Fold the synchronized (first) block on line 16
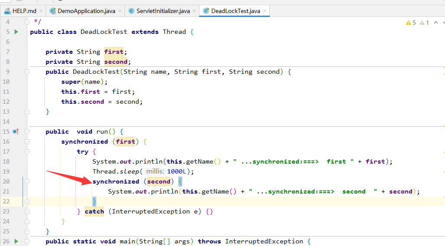The height and width of the screenshot is (246, 445). [27, 141]
